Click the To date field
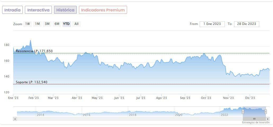The height and width of the screenshot is (127, 273). click(247, 24)
